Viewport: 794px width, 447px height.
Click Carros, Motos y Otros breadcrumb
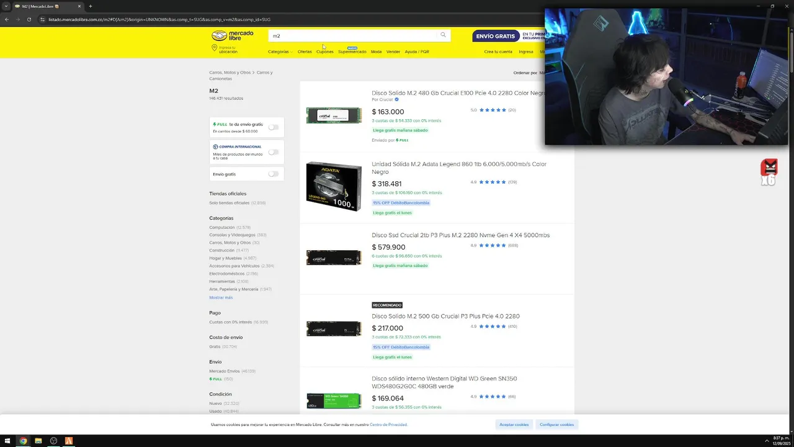(x=230, y=73)
